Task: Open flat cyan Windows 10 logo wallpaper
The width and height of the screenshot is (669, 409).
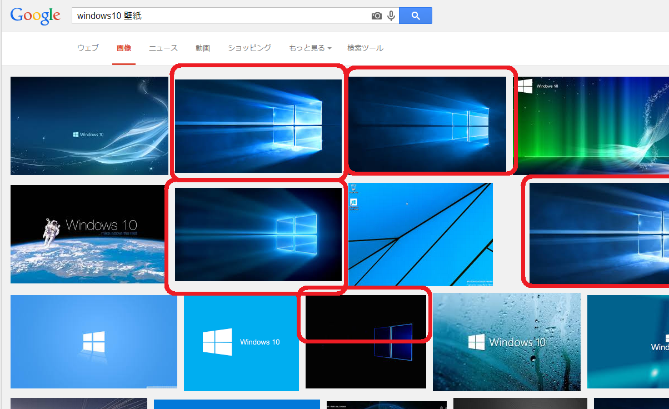Action: coord(241,343)
